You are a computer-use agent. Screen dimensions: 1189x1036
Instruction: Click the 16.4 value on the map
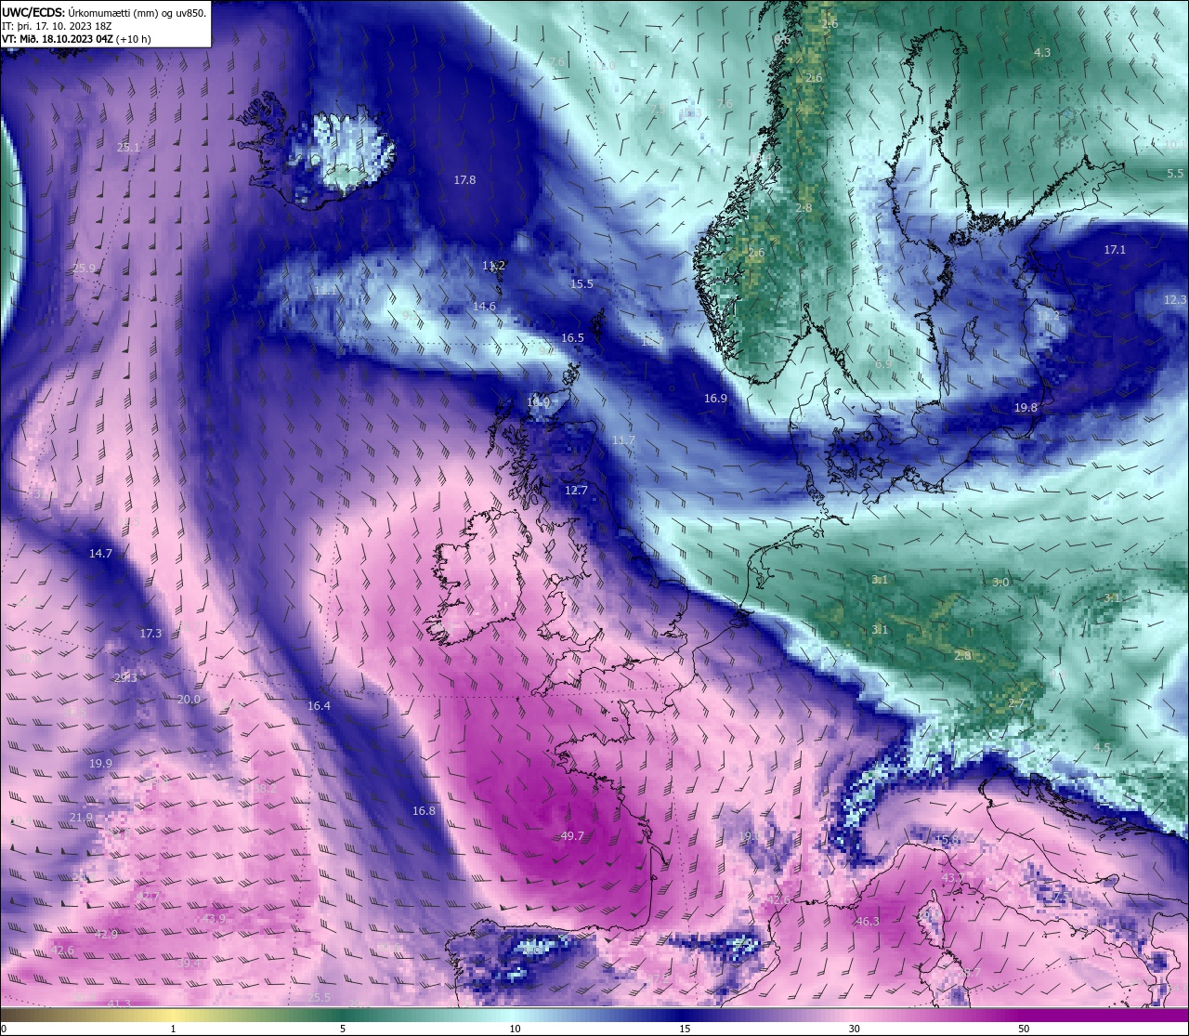pyautogui.click(x=319, y=706)
